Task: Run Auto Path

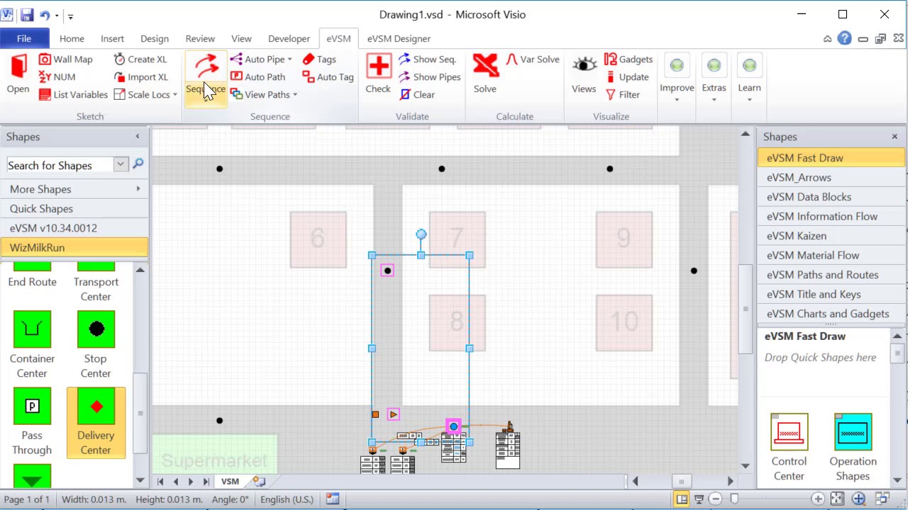Action: pyautogui.click(x=258, y=77)
